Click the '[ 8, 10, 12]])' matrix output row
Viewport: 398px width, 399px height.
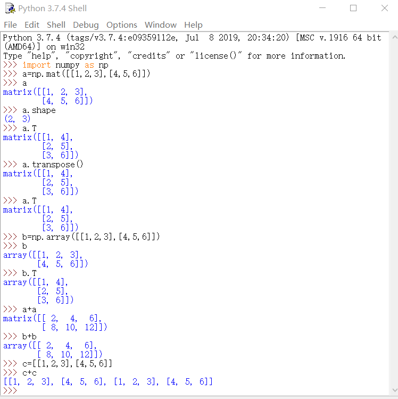74,327
